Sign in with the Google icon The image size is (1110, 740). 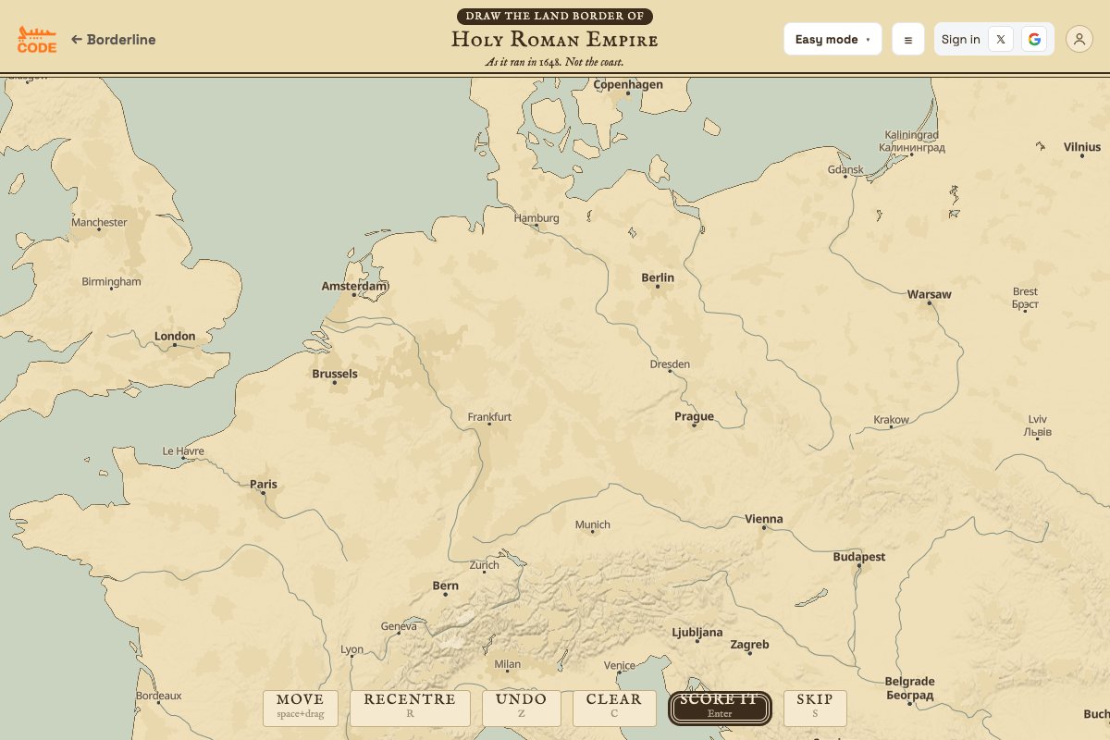[1034, 39]
